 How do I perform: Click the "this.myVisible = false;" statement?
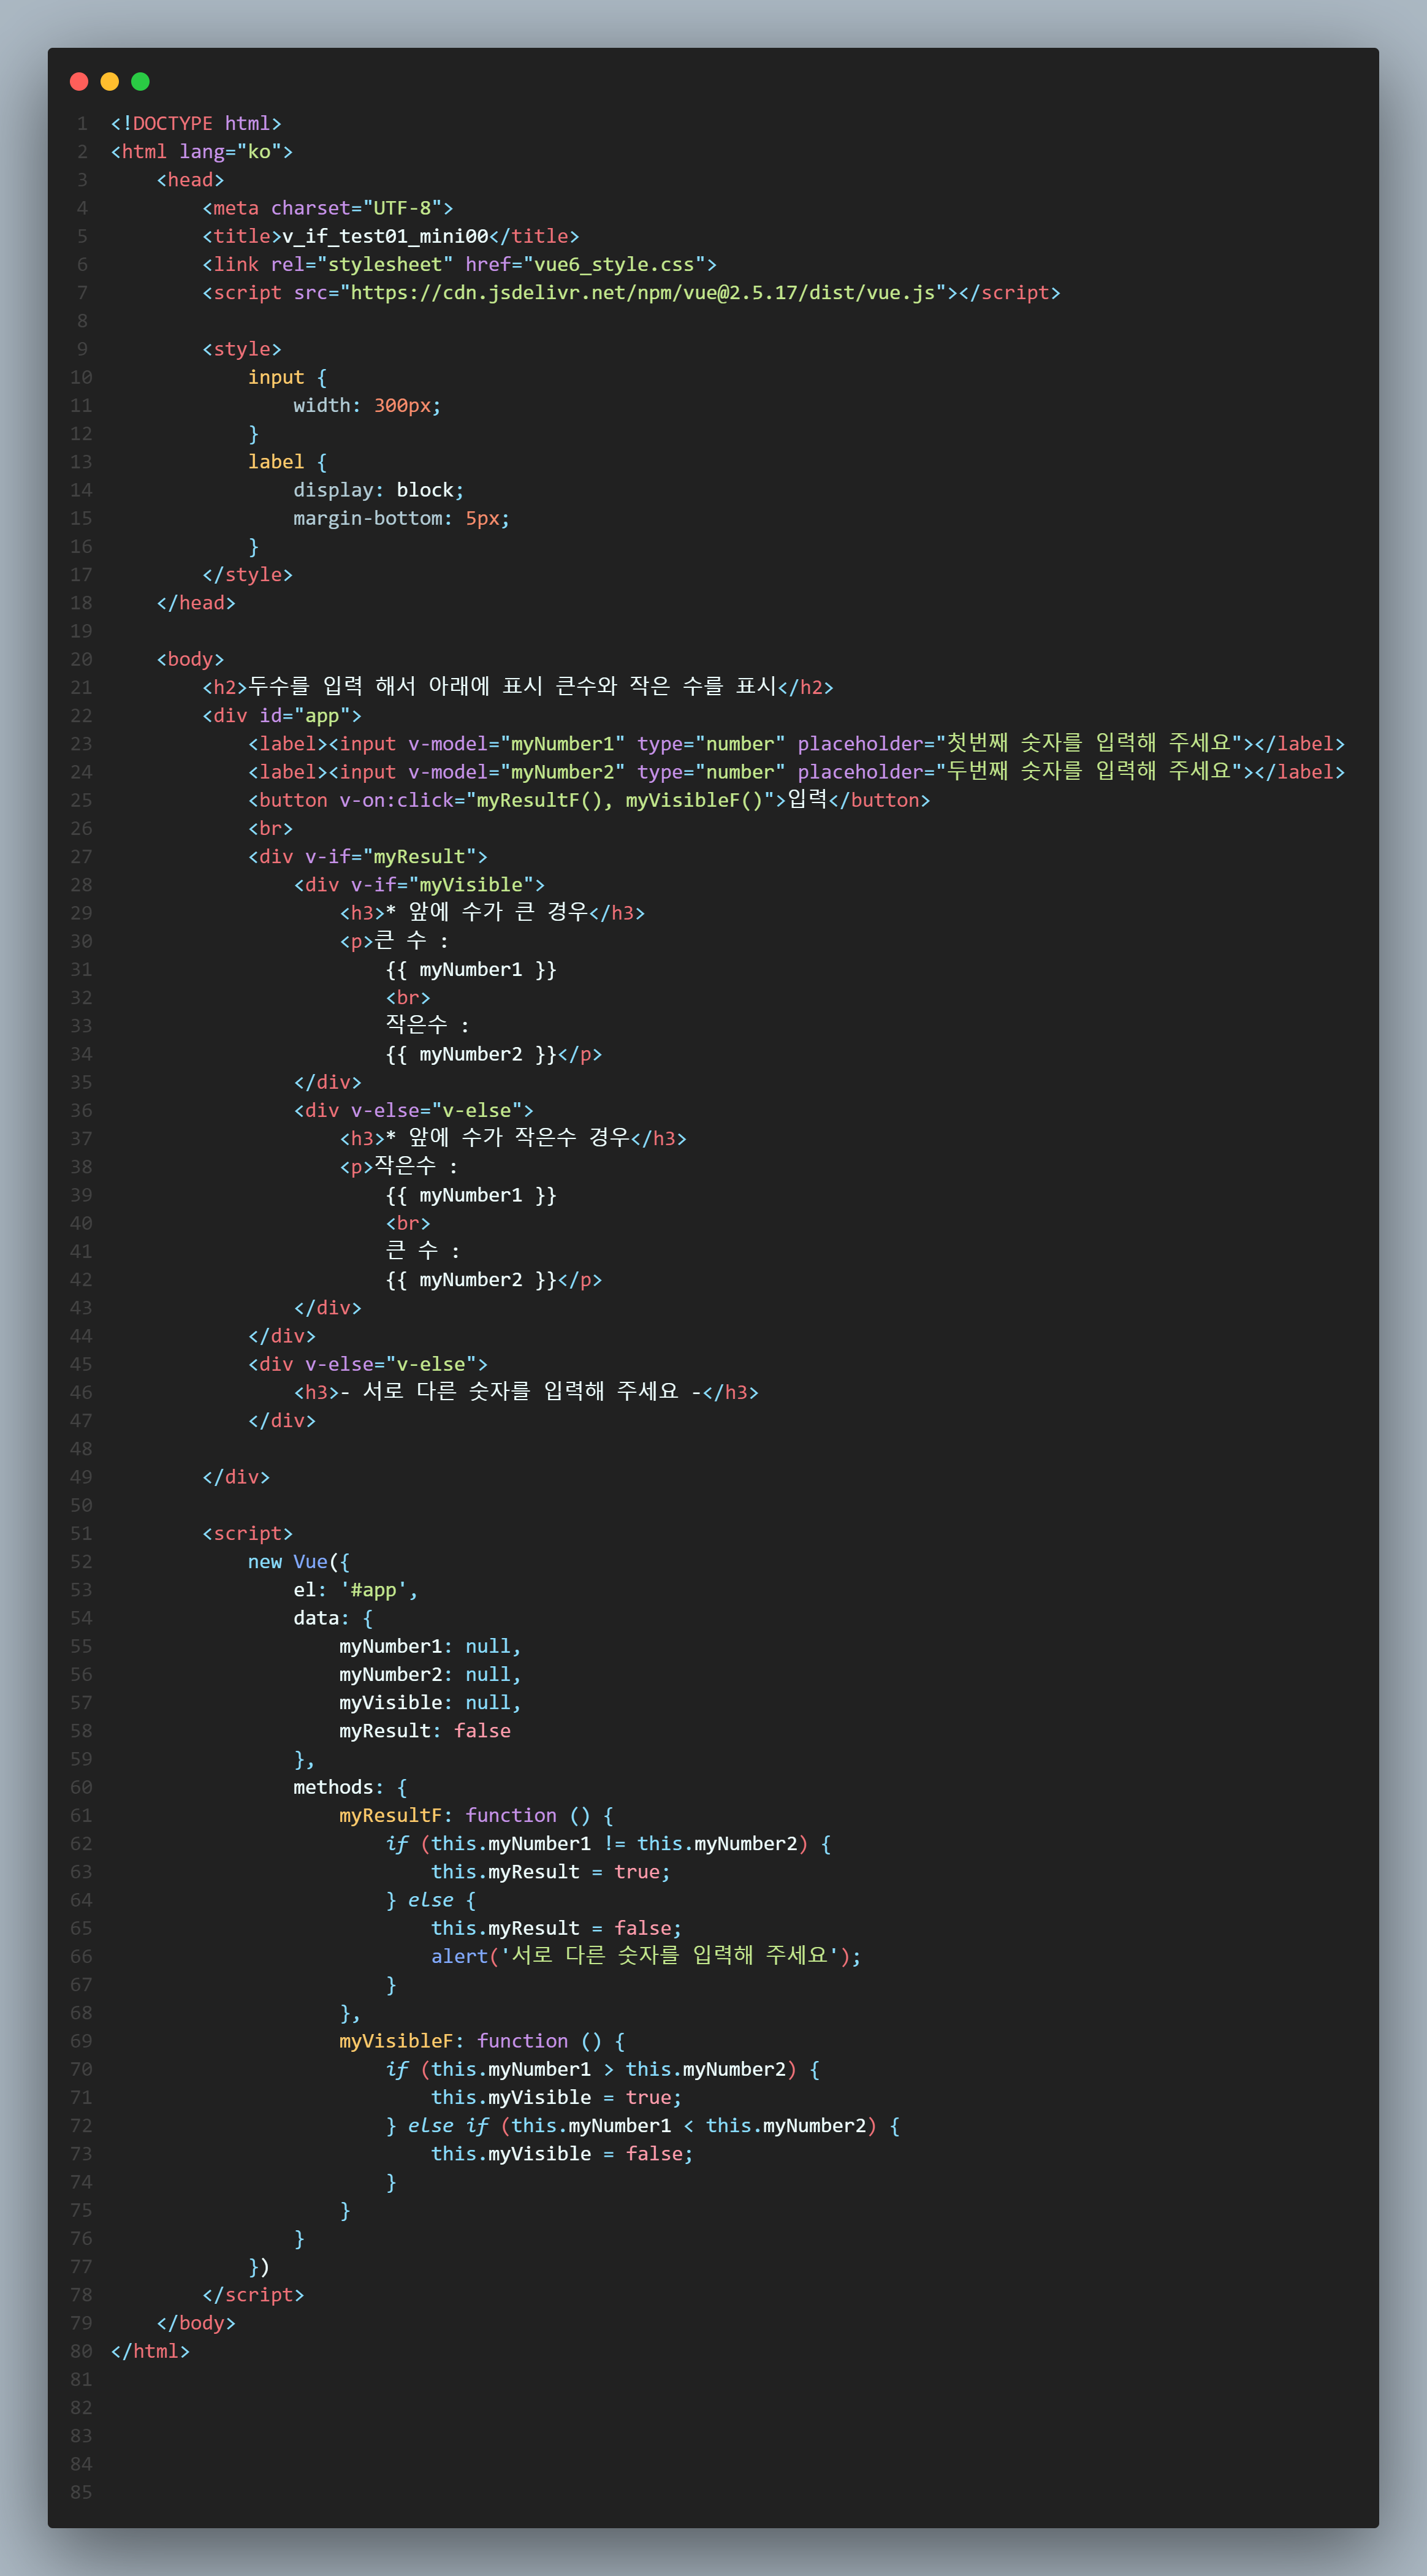(562, 2154)
